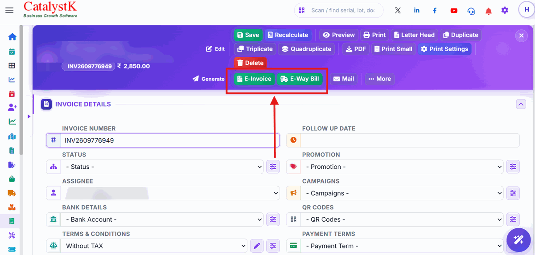Open the Campaigns dropdown
Viewport: 535px width, 255px height.
(402, 193)
